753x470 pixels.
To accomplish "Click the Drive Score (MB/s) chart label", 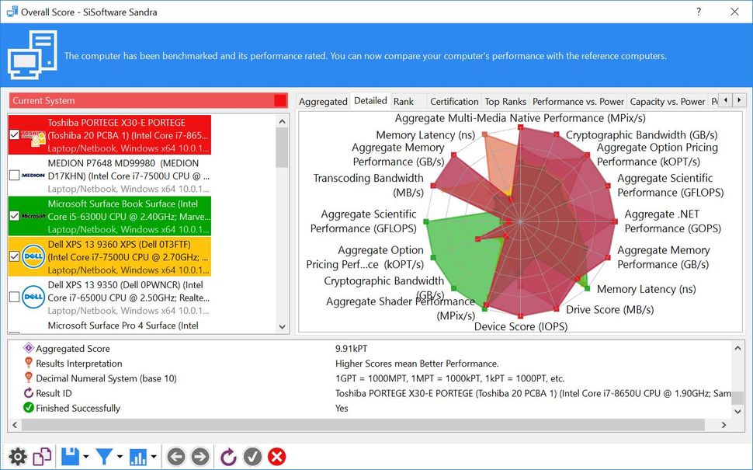I will pyautogui.click(x=610, y=309).
